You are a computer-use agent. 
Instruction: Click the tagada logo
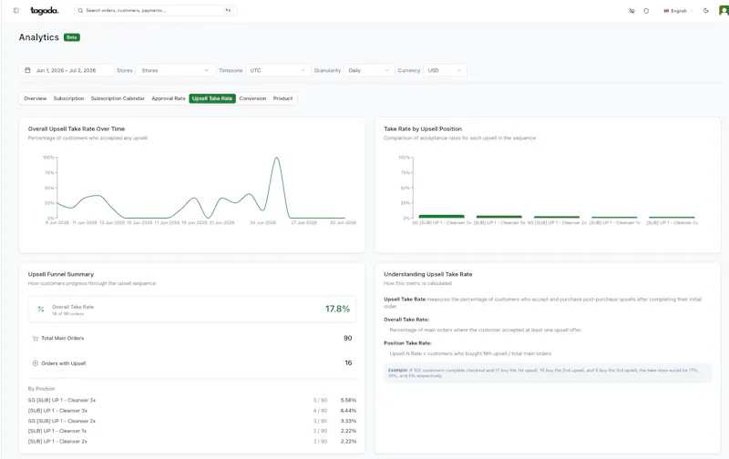(44, 11)
